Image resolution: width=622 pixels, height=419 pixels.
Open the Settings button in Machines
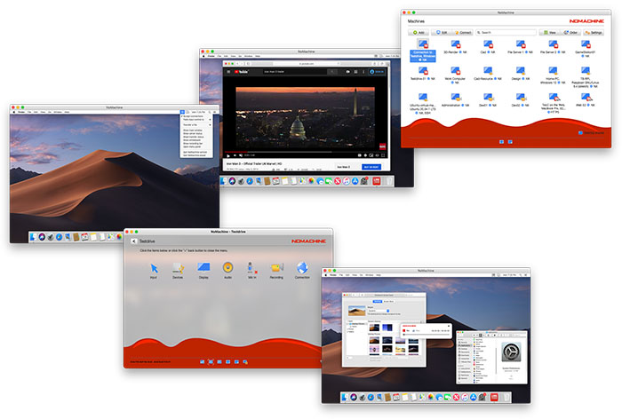(x=596, y=32)
